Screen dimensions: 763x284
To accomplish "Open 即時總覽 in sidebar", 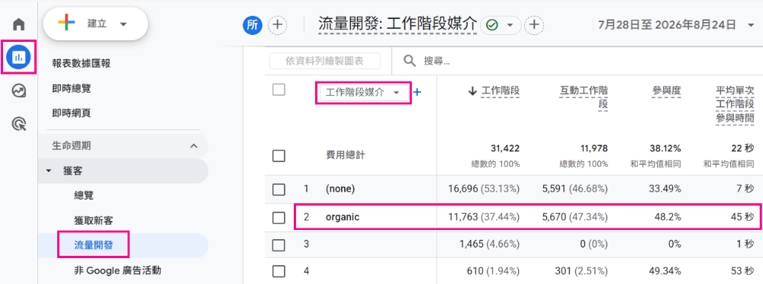I will tap(71, 88).
